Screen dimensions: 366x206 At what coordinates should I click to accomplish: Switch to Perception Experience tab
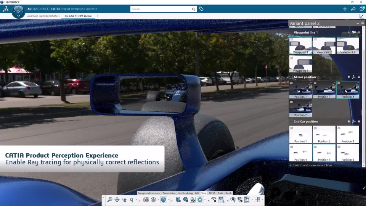pos(149,193)
